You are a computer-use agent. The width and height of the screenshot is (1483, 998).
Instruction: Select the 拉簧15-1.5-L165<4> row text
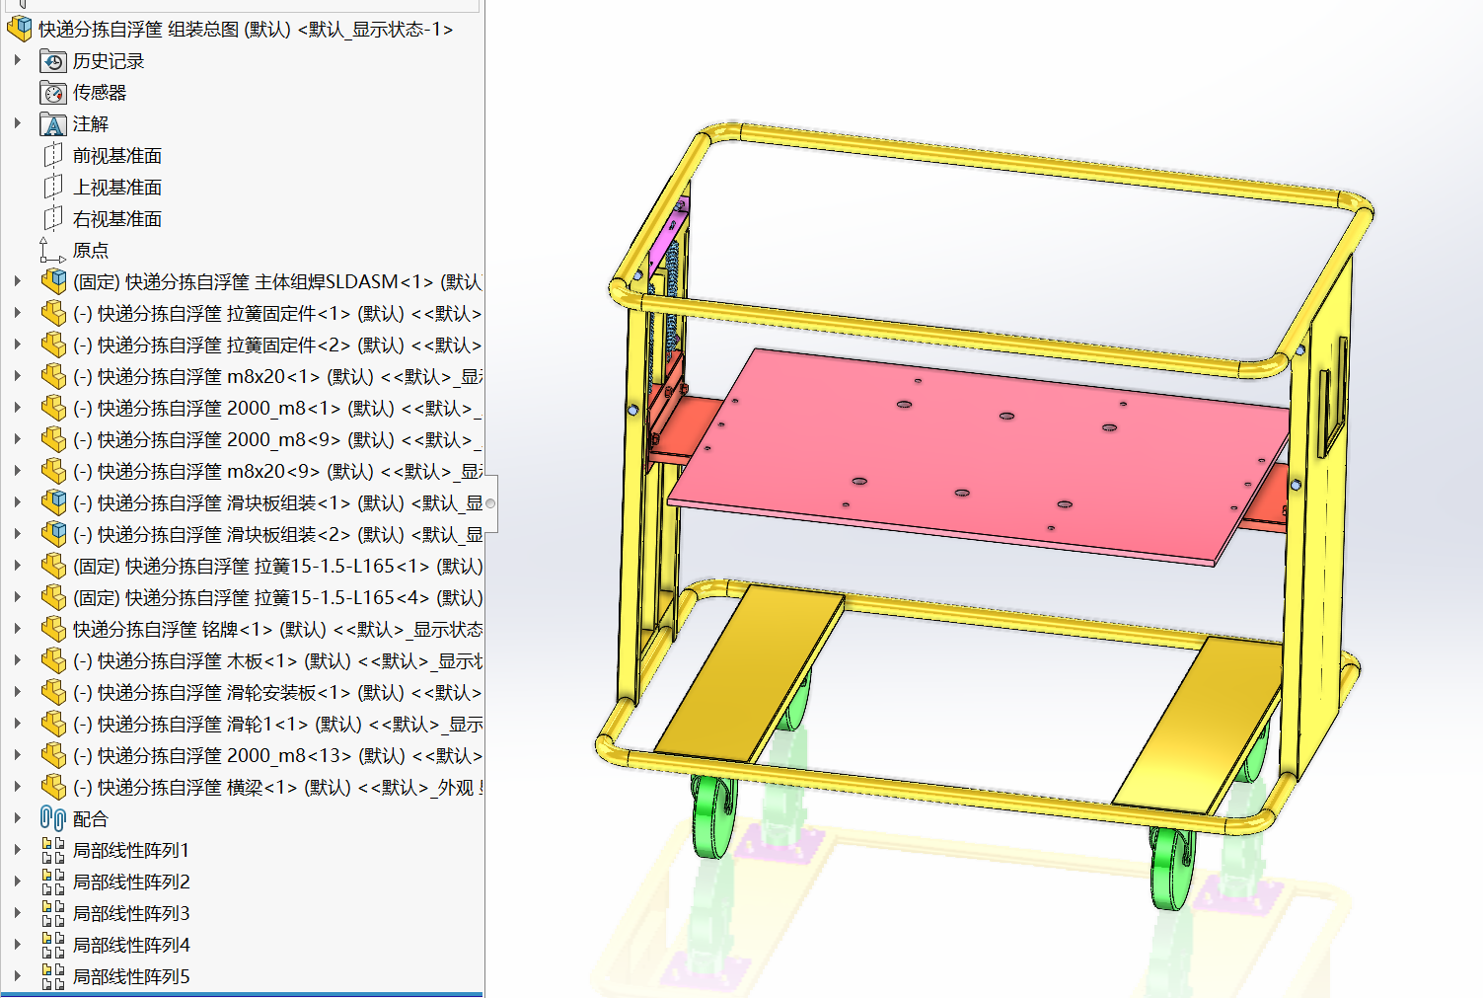(x=278, y=598)
